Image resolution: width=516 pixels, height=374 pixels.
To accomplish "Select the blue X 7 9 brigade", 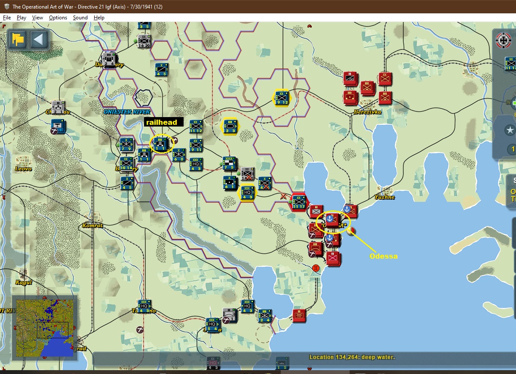I will point(126,145).
